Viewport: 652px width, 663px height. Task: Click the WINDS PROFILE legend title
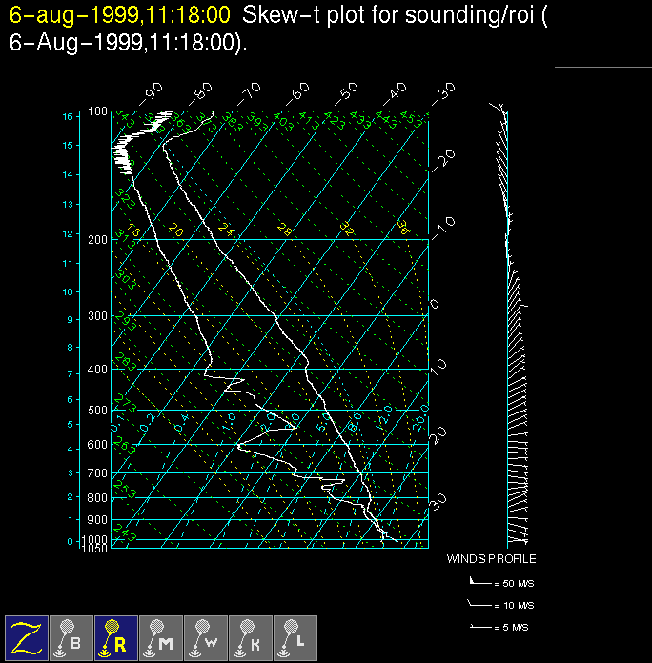pyautogui.click(x=491, y=559)
